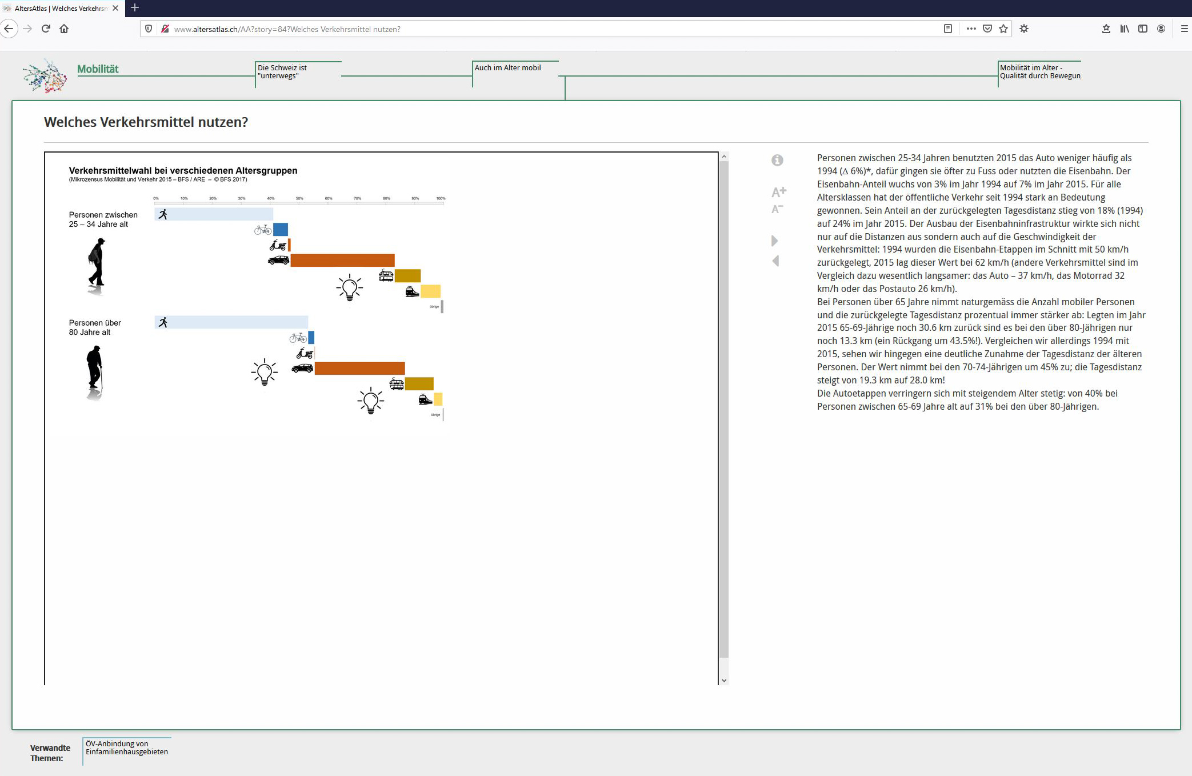
Task: Open 'Die Schweiz ist unterwegs' chapter
Action: click(x=282, y=72)
